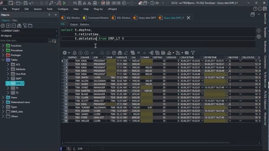
Task: Select the T1 table in the tree
Action: 17,88
